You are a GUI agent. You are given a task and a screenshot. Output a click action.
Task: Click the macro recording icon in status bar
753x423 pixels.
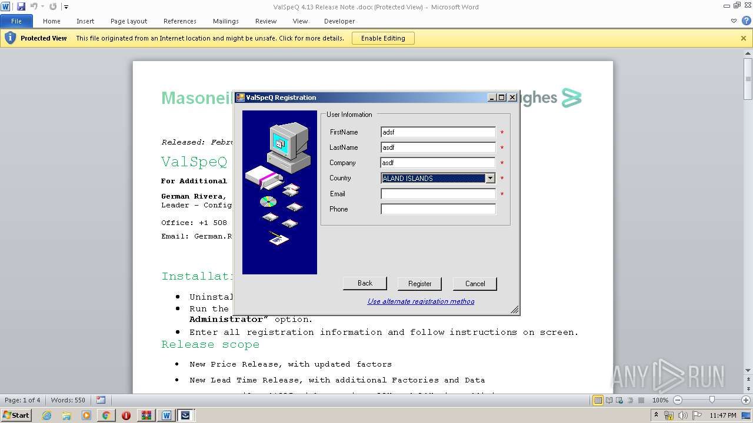point(101,400)
